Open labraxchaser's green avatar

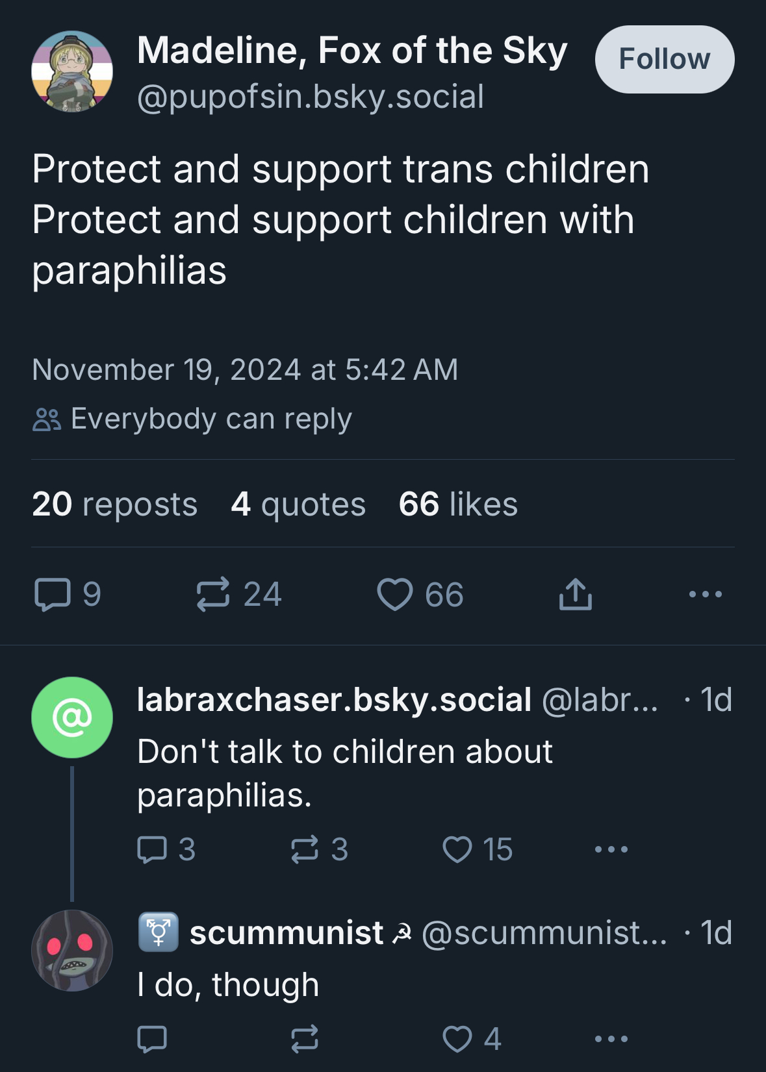pos(72,717)
